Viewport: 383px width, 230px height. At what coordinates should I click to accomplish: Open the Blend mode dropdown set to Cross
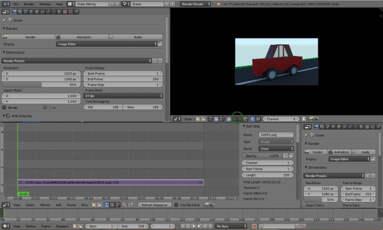coord(277,148)
